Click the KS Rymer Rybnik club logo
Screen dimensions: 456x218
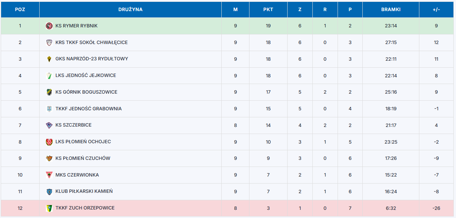point(49,26)
